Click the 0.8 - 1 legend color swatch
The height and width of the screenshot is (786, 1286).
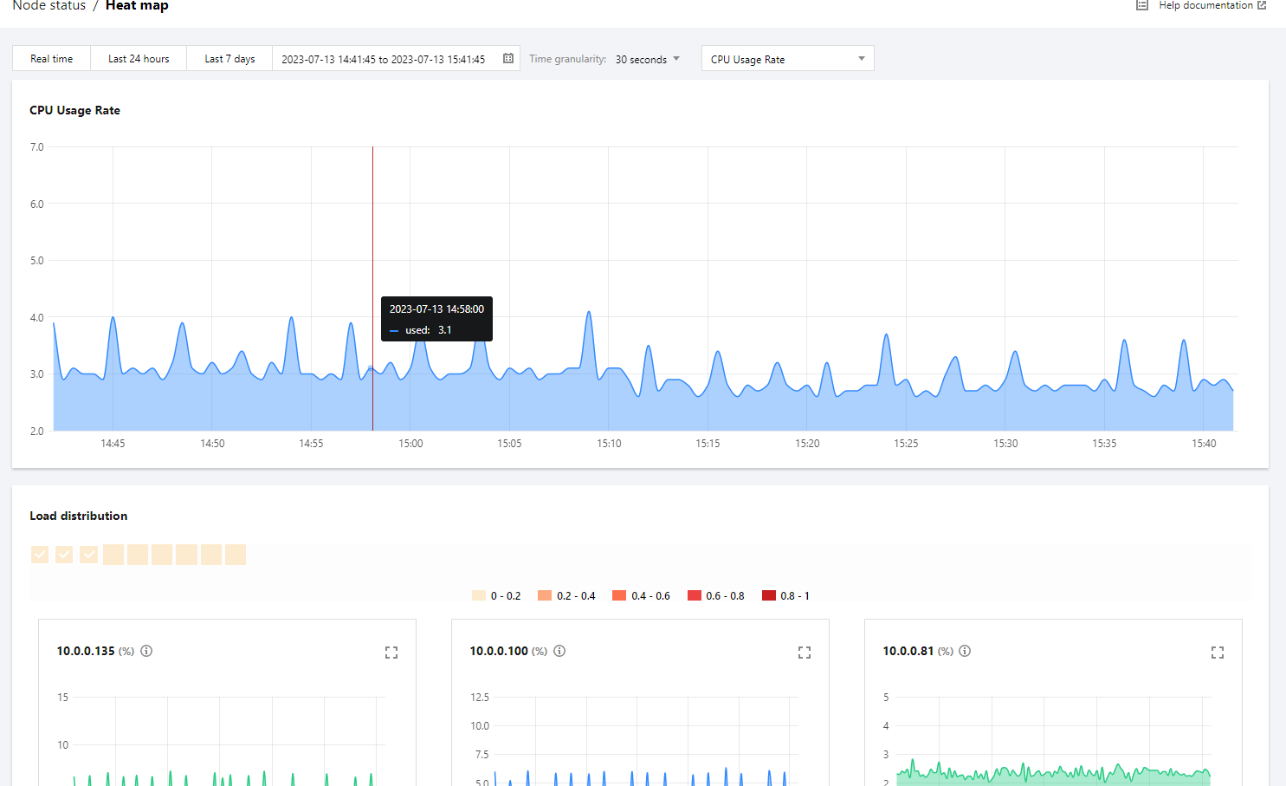point(769,595)
